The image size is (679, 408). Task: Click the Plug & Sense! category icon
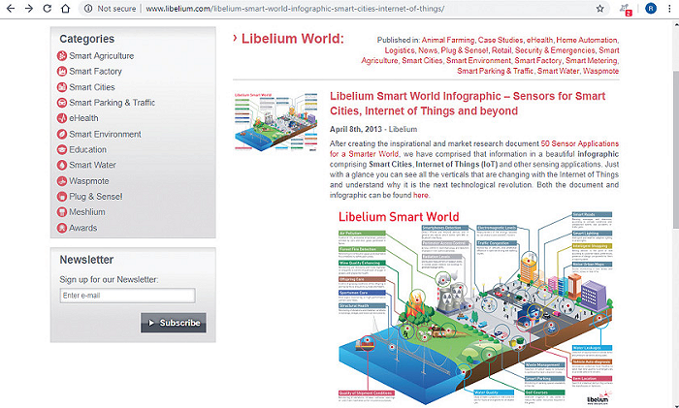62,197
